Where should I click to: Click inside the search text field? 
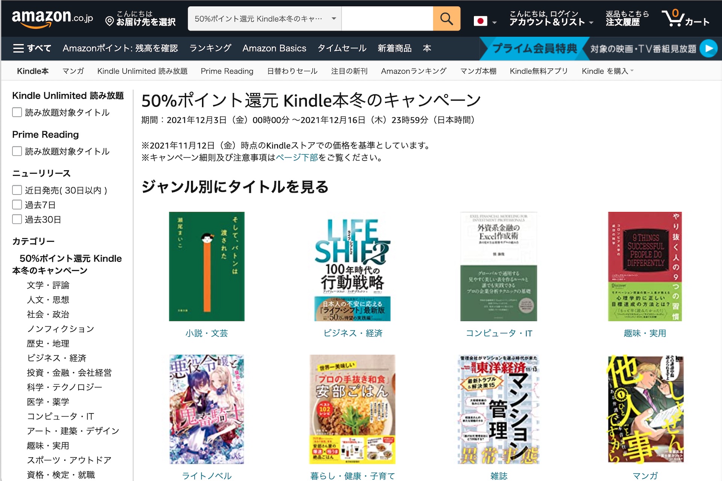pos(387,18)
